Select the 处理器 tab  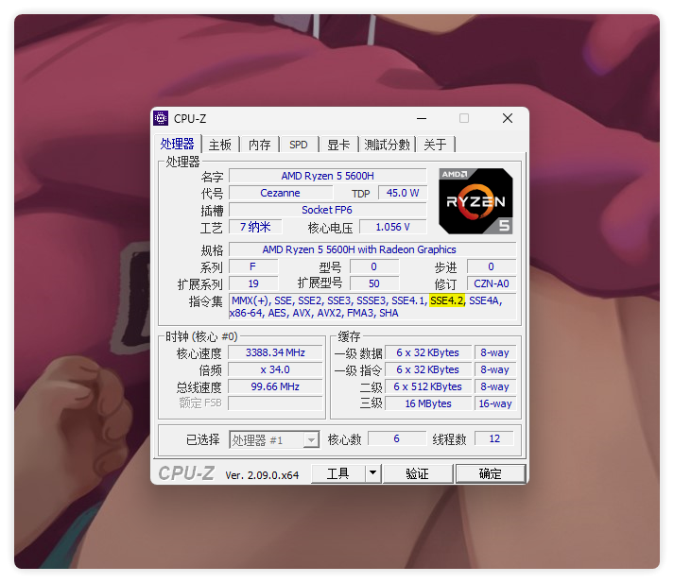(177, 144)
